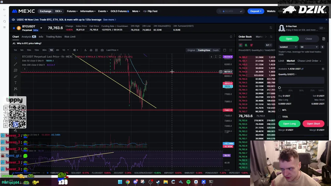Select the candlestick chart style icon
Viewport: 331px width, 186px height.
click(x=74, y=50)
